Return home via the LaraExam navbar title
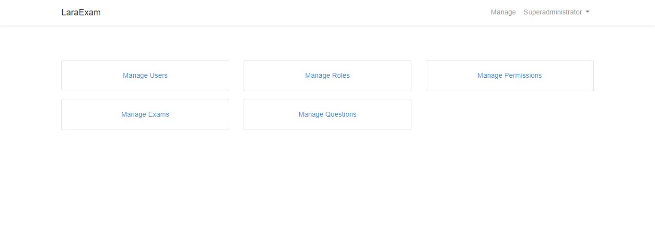Image resolution: width=655 pixels, height=228 pixels. (81, 12)
